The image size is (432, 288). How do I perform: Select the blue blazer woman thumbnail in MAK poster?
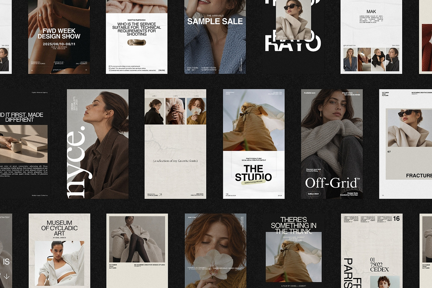(x=350, y=59)
